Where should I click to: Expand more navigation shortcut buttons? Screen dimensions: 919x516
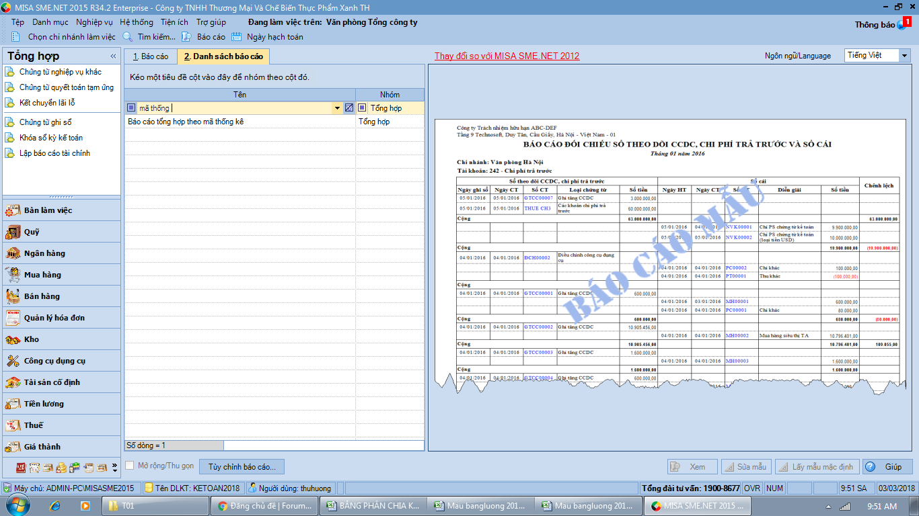click(114, 467)
